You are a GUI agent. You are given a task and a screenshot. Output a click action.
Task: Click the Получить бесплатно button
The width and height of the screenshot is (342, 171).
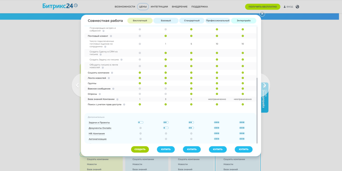(262, 7)
